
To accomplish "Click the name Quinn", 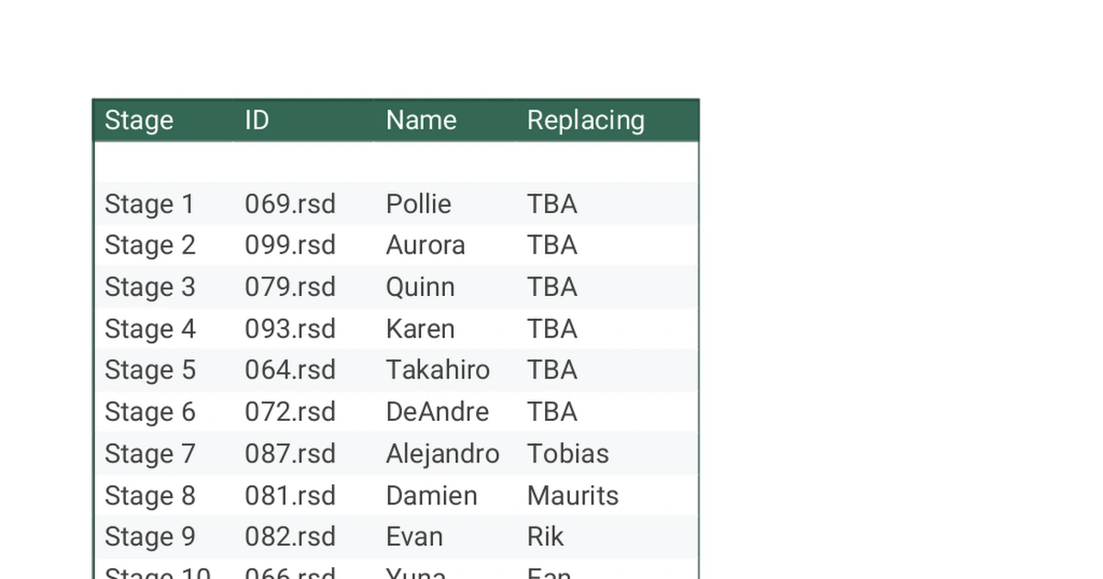I will pyautogui.click(x=420, y=287).
